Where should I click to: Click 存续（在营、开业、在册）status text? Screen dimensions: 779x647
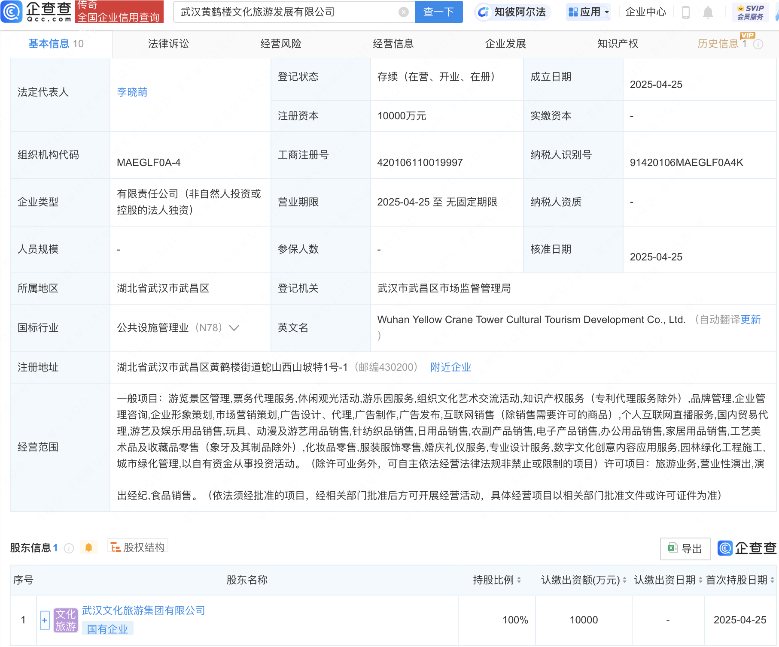click(436, 77)
